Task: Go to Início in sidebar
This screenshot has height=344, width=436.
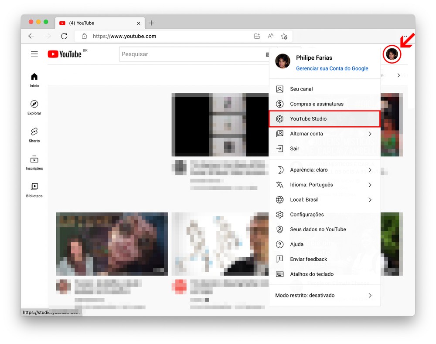Action: [34, 80]
